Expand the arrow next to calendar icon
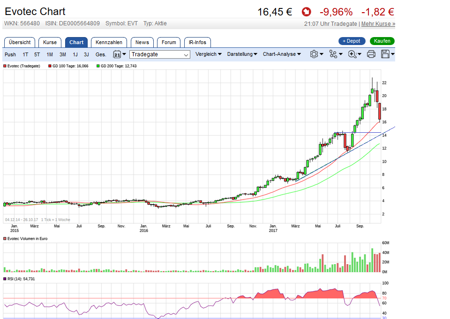 [x=124, y=54]
